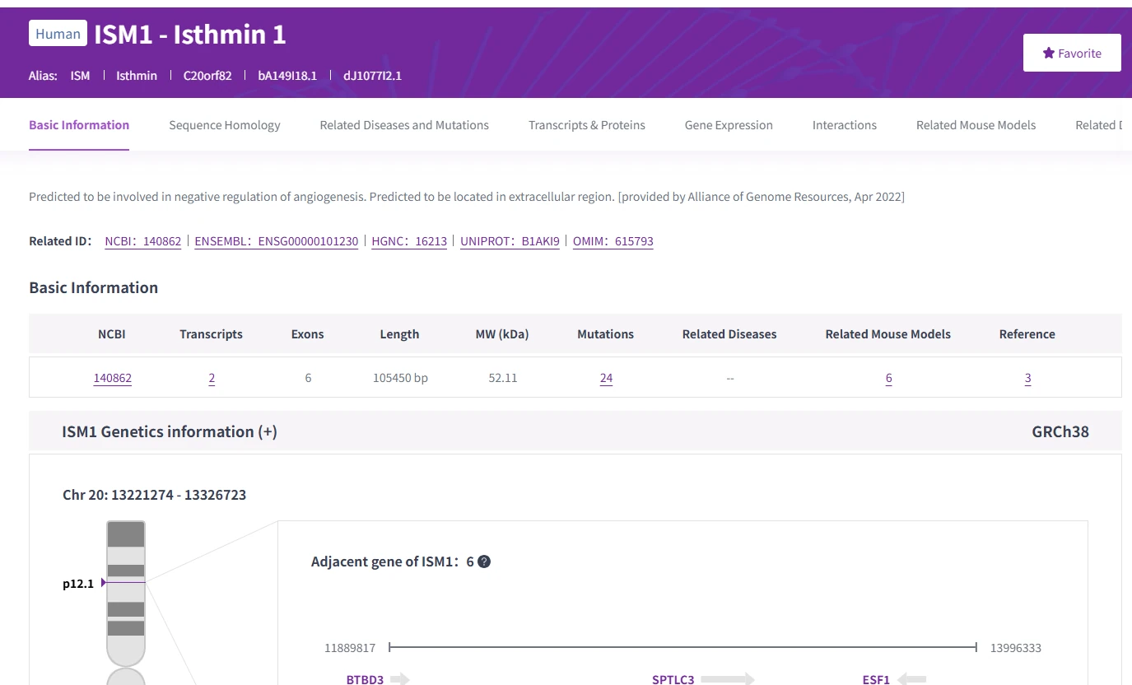Click the p12.1 band pointer triangle
This screenshot has height=685, width=1132.
(x=102, y=583)
